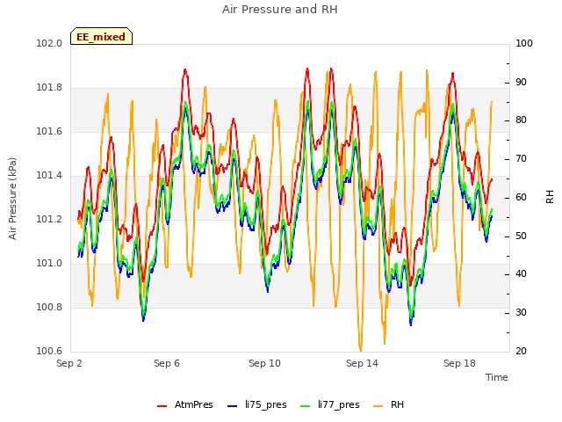562x422 pixels.
Task: Click the 30 tick on RH axis
Action: 521,313
